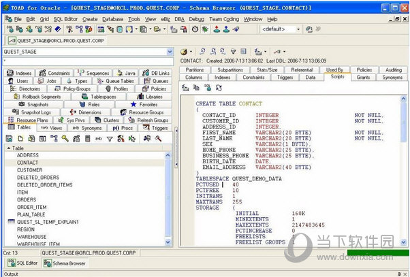
Task: Switch to the Data tab
Action: click(311, 78)
